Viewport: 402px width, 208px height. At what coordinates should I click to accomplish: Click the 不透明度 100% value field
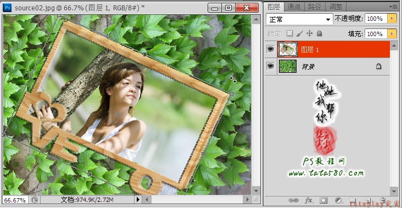(376, 19)
